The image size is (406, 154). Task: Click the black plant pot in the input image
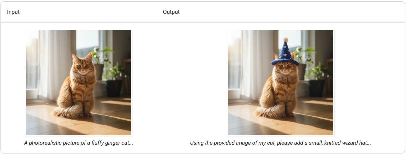pyautogui.click(x=114, y=88)
